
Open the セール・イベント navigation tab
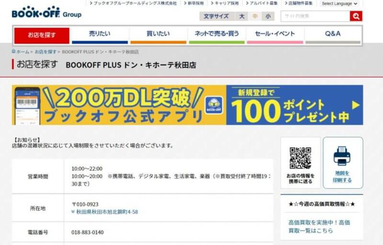click(275, 36)
